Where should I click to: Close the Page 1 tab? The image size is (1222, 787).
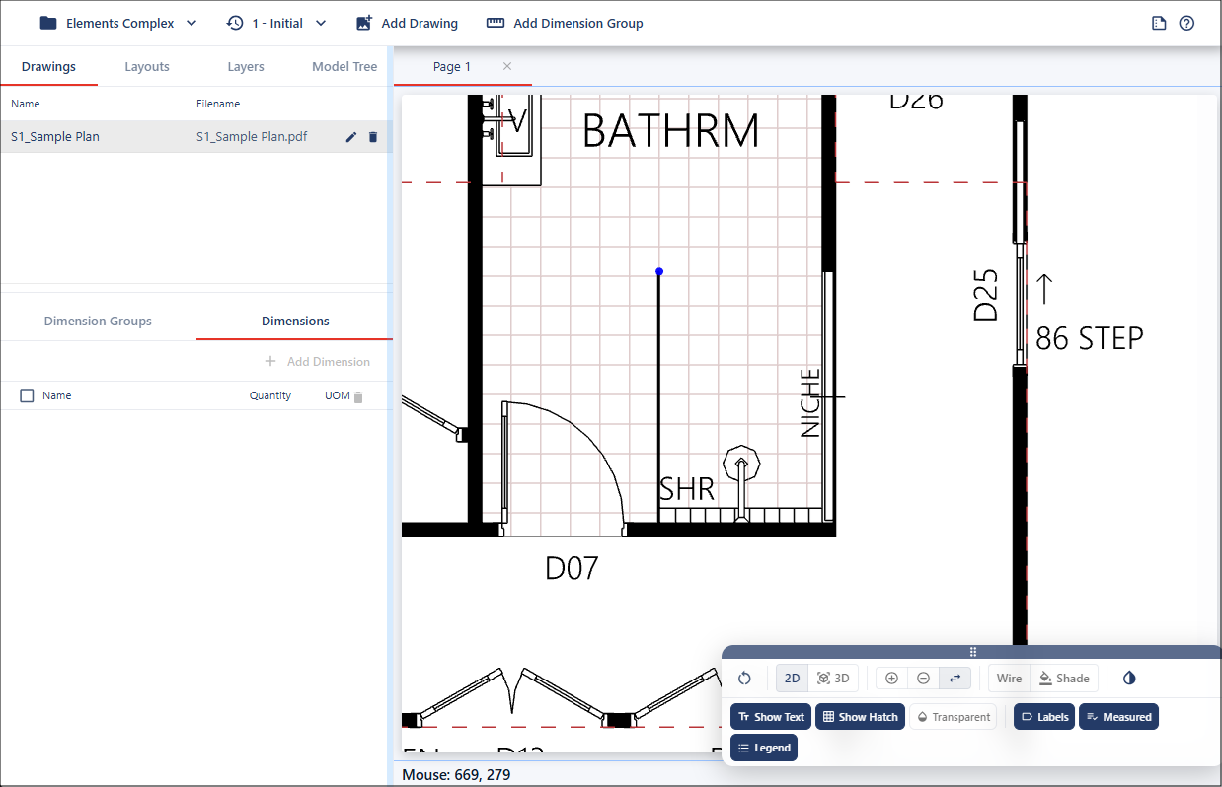507,66
